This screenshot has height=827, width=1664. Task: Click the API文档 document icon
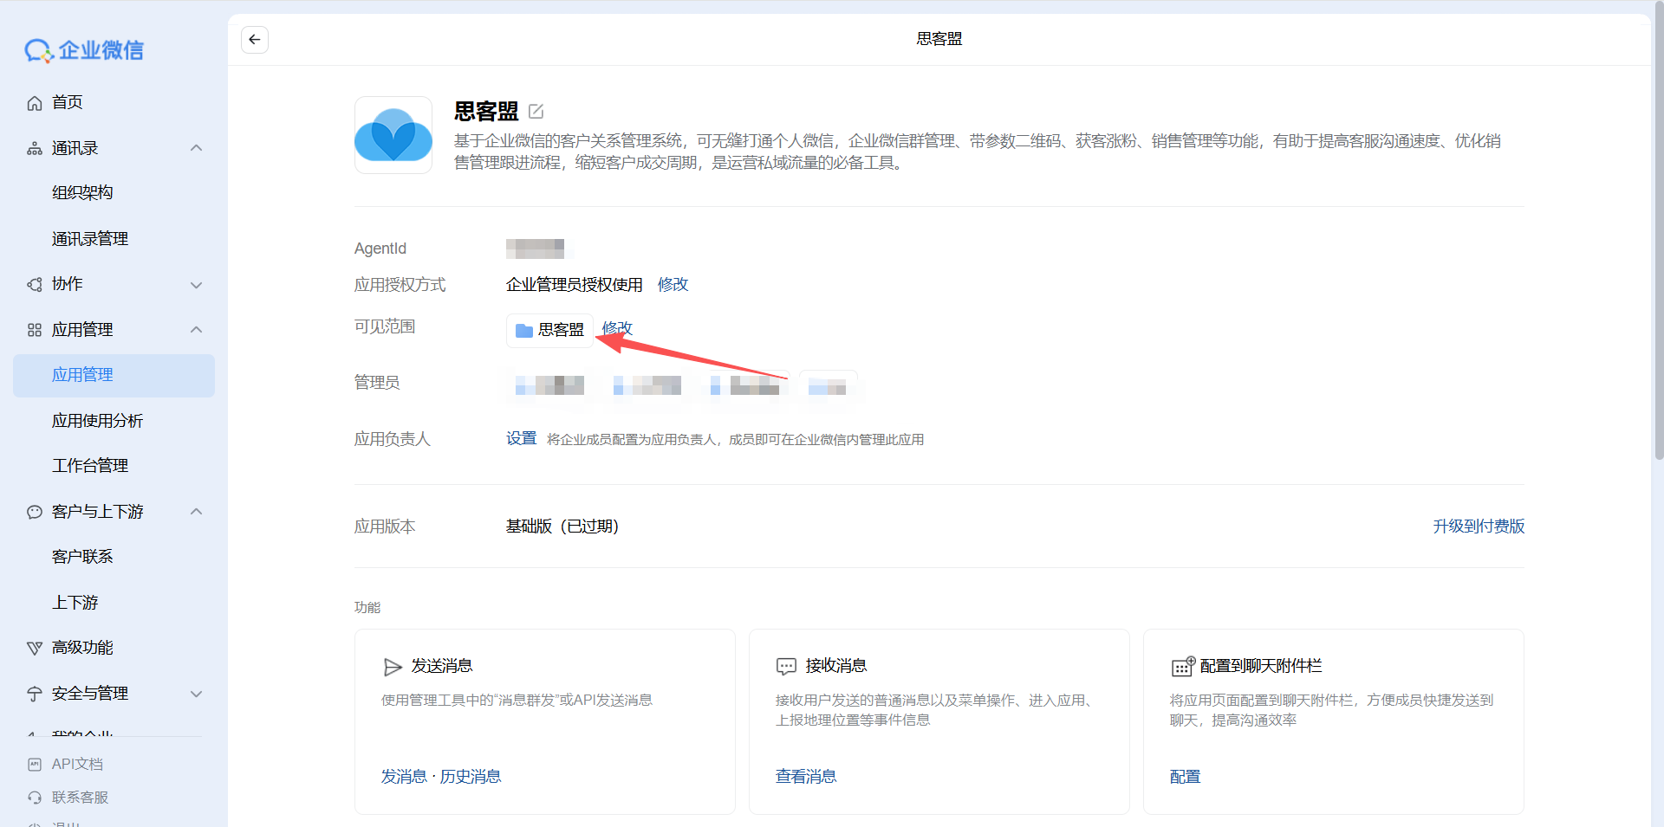[x=35, y=764]
